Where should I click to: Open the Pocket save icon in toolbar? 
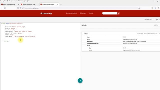(152, 8)
